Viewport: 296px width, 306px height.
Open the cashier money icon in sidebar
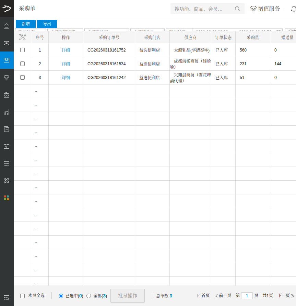click(x=7, y=43)
